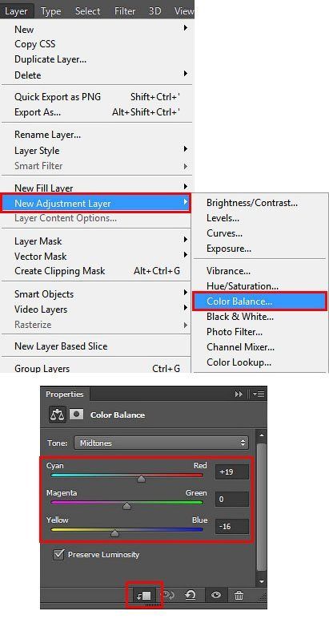Click view previous state eye-arrow icon

point(169,595)
